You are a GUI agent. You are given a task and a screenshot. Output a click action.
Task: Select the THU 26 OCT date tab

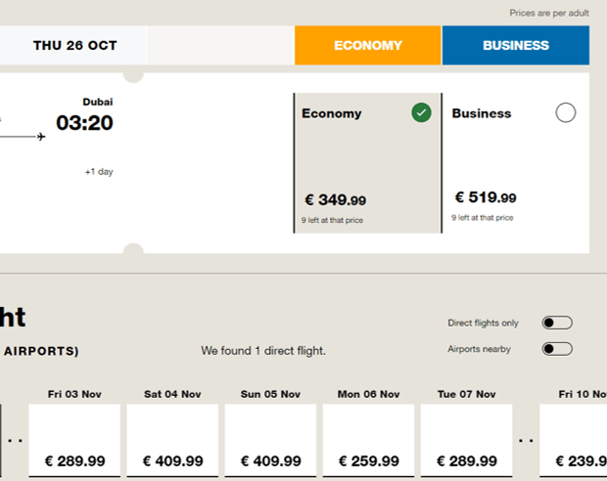(74, 45)
